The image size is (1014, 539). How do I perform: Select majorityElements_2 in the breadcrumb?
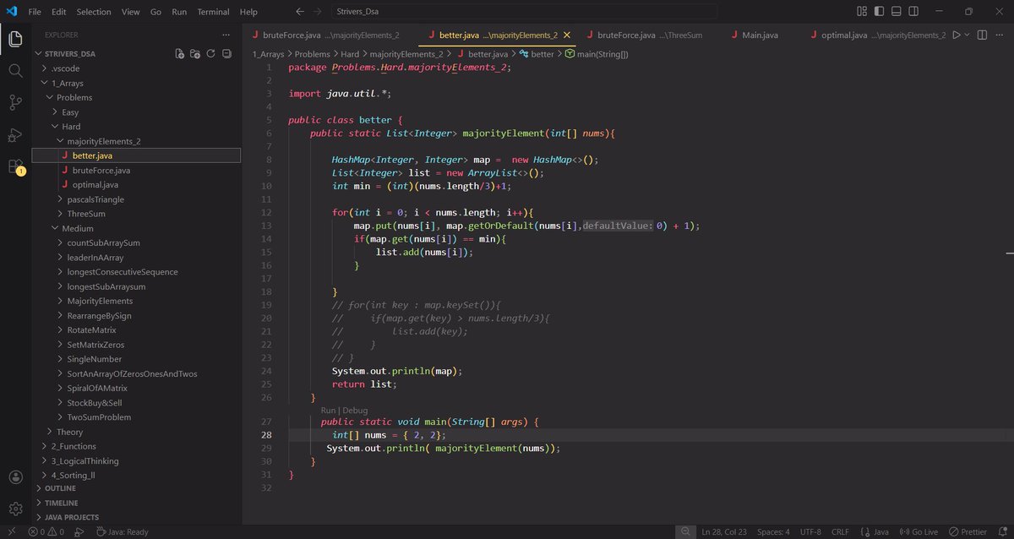(406, 53)
